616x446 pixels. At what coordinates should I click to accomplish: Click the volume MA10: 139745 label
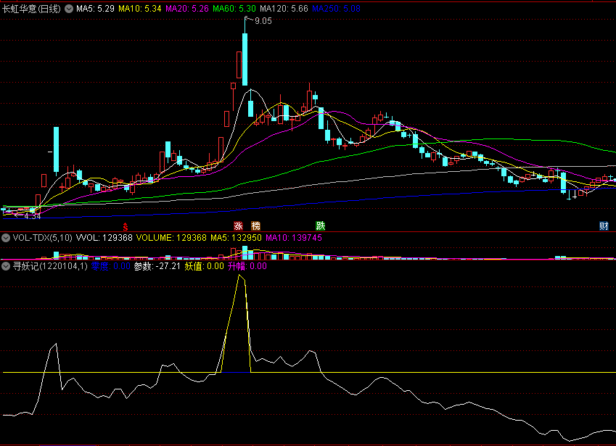click(294, 238)
